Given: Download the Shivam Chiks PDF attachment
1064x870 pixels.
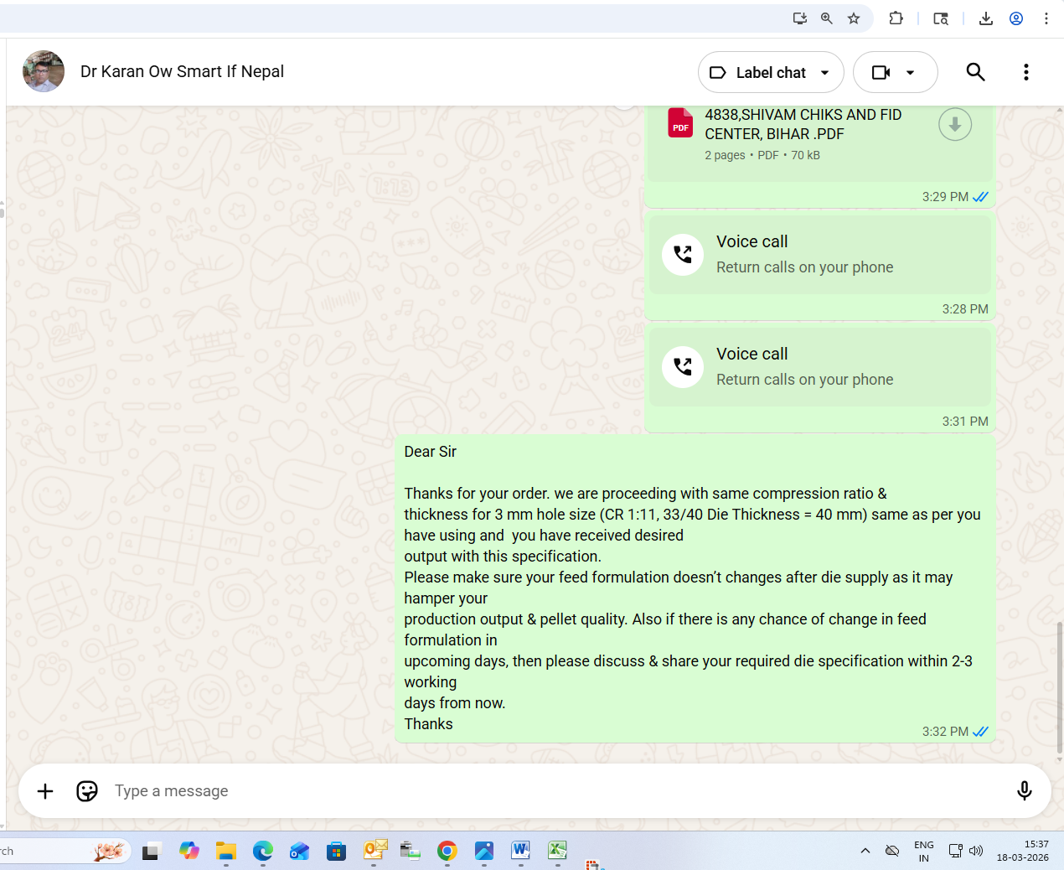Looking at the screenshot, I should [954, 125].
